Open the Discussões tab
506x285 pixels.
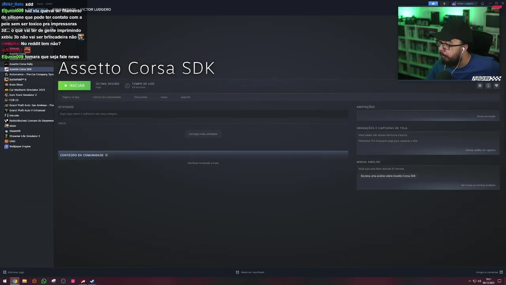pyautogui.click(x=141, y=97)
